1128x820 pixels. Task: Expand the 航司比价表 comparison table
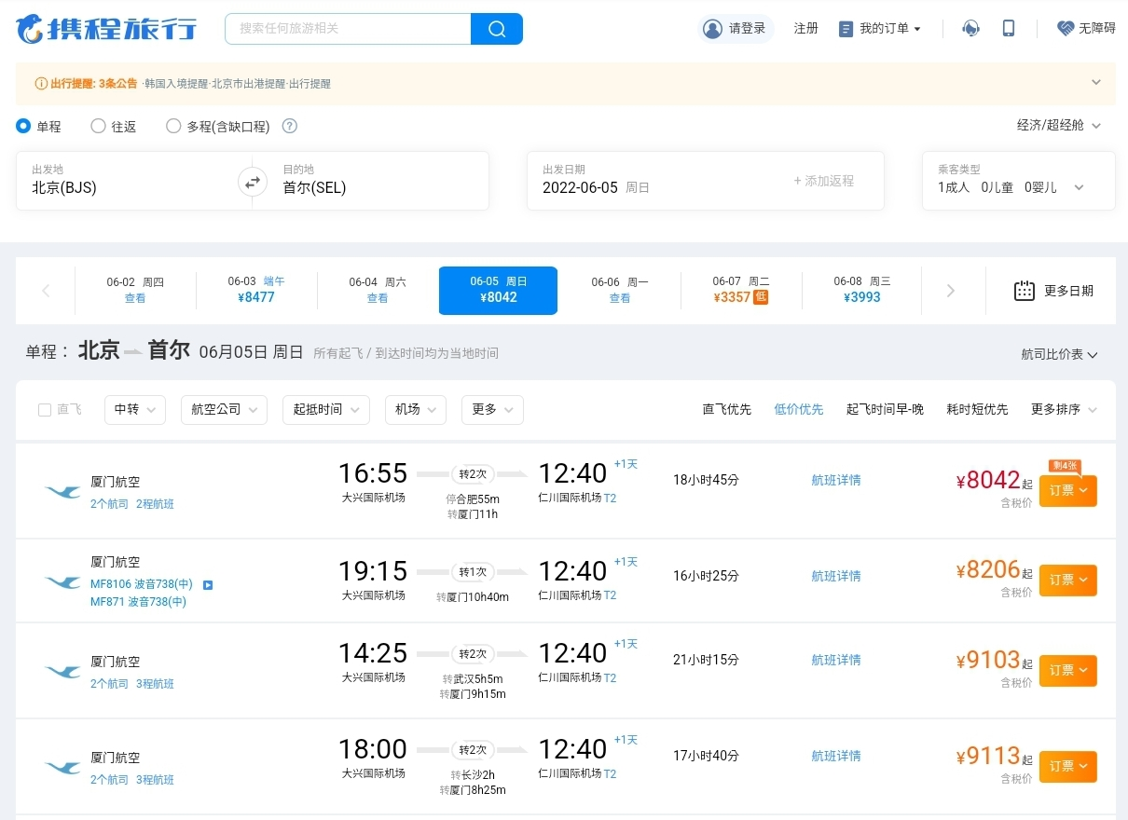tap(1059, 355)
